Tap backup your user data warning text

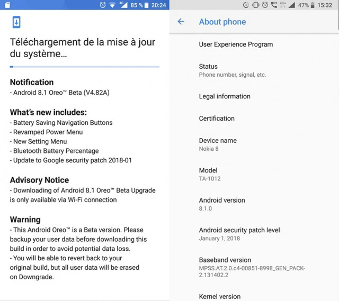point(78,239)
